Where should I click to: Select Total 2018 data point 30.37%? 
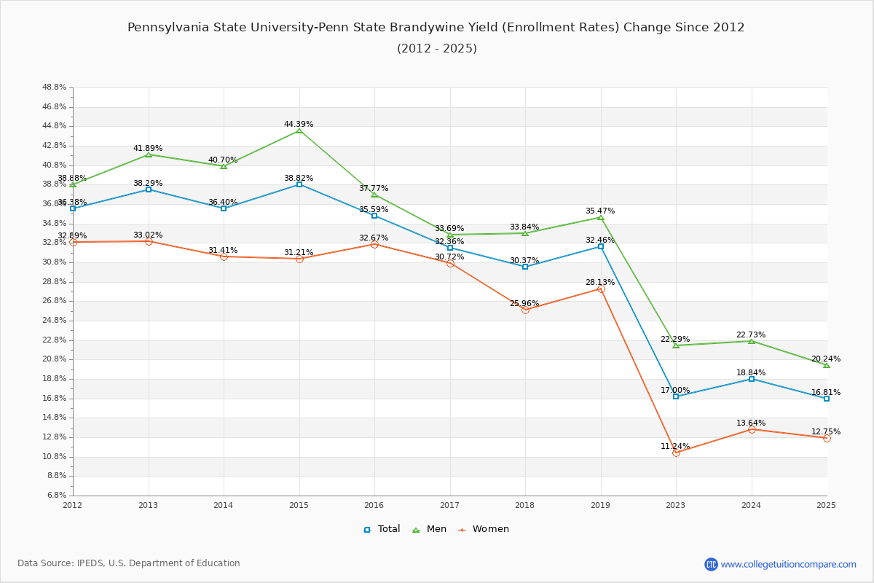525,267
